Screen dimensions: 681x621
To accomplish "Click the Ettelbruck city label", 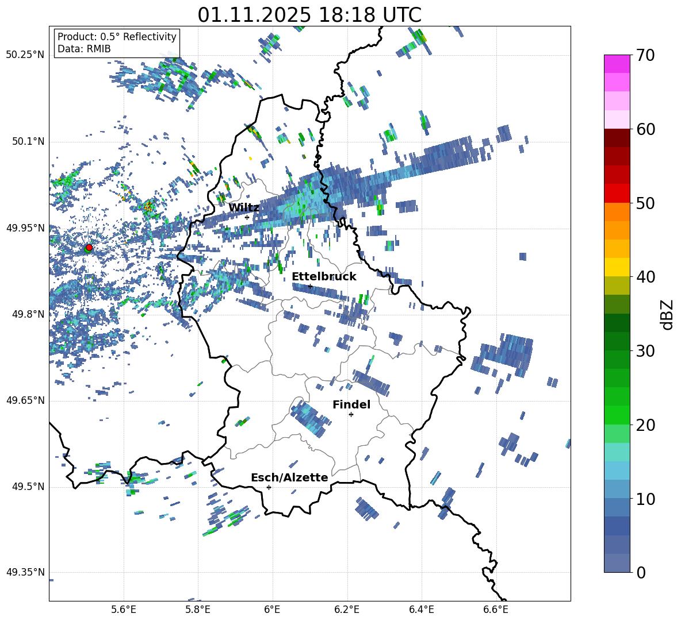I will point(324,277).
